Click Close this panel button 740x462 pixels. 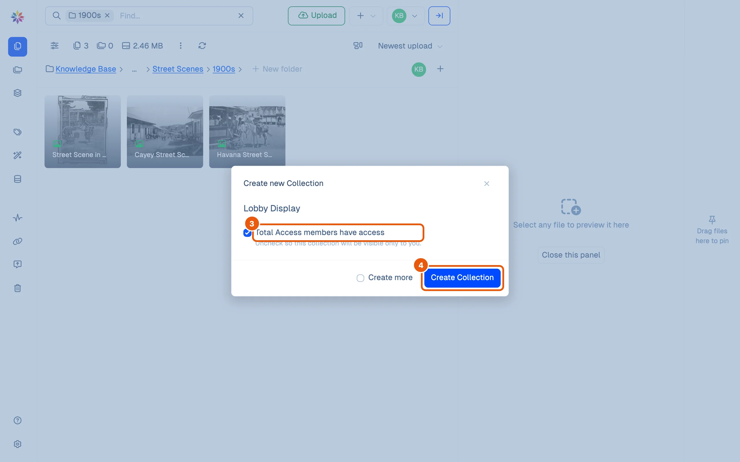click(x=571, y=255)
